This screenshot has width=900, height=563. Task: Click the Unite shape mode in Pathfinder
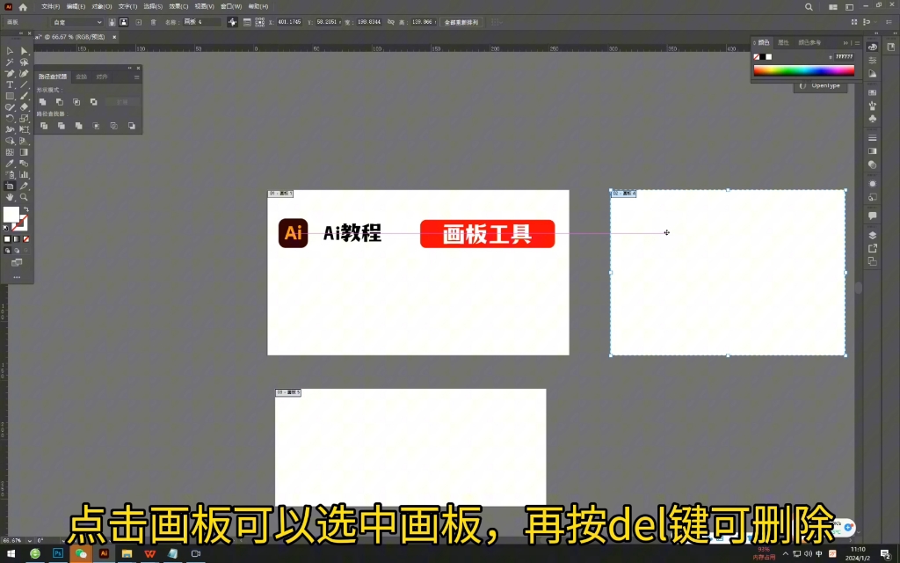(42, 101)
